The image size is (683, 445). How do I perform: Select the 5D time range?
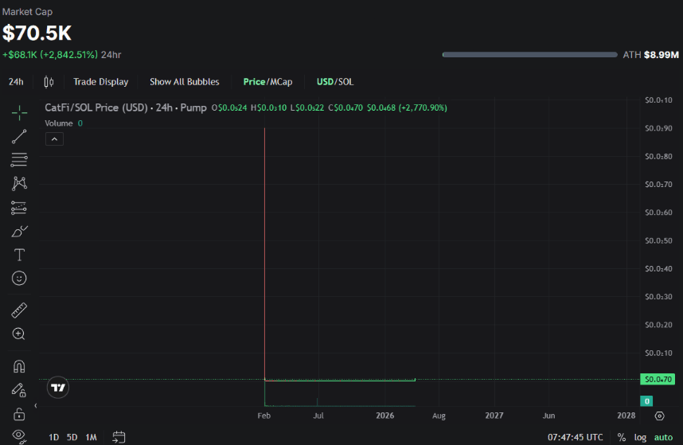tap(72, 437)
